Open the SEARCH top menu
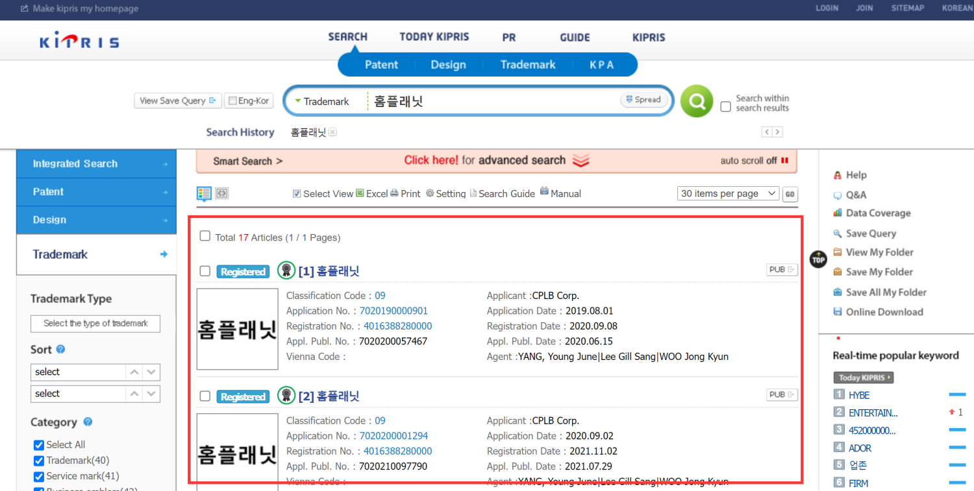The height and width of the screenshot is (491, 974). [348, 37]
